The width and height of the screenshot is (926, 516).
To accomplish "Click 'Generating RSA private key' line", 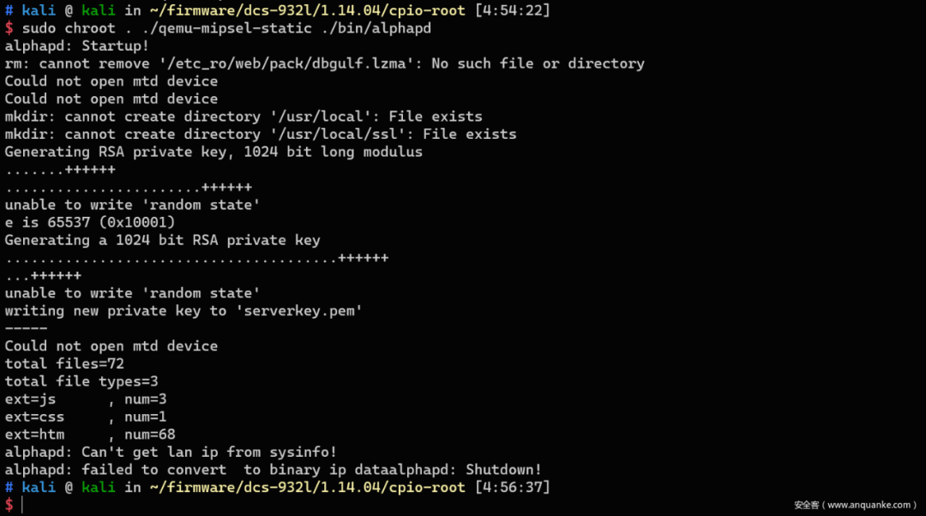I will [213, 153].
